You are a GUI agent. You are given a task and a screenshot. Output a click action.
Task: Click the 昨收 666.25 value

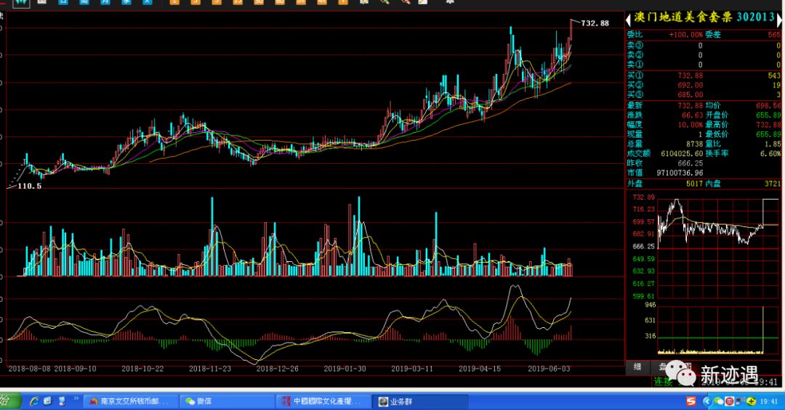[x=690, y=163]
